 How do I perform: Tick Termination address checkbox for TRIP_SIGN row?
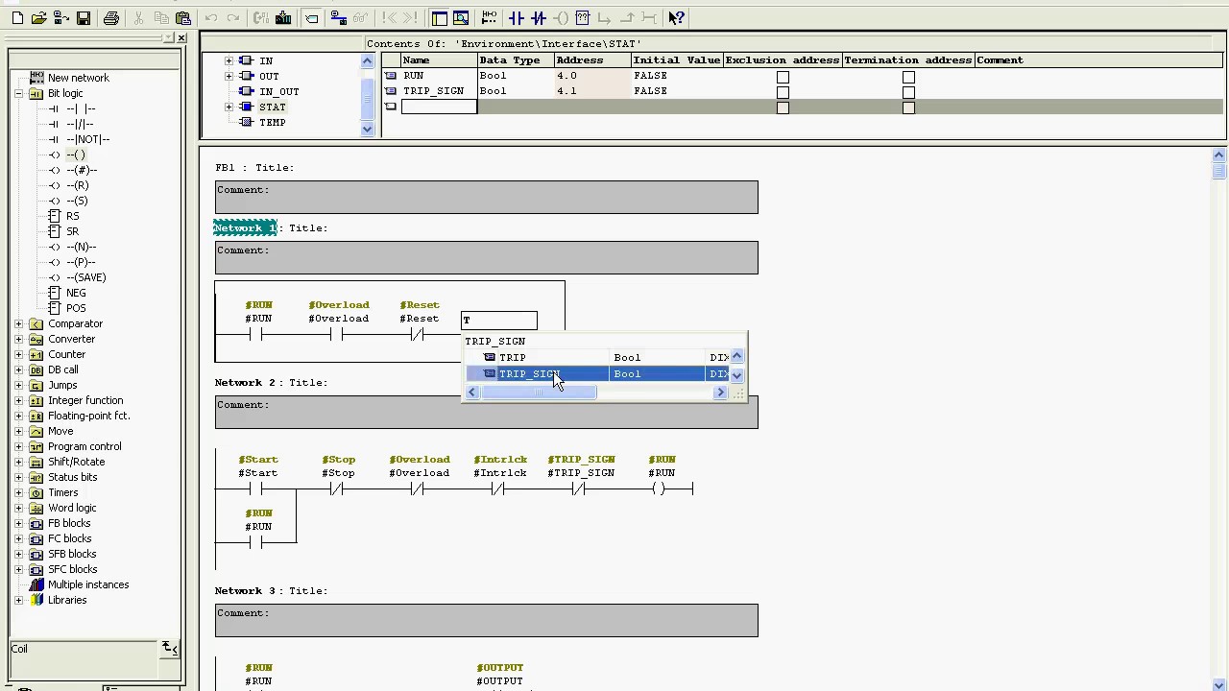point(908,92)
